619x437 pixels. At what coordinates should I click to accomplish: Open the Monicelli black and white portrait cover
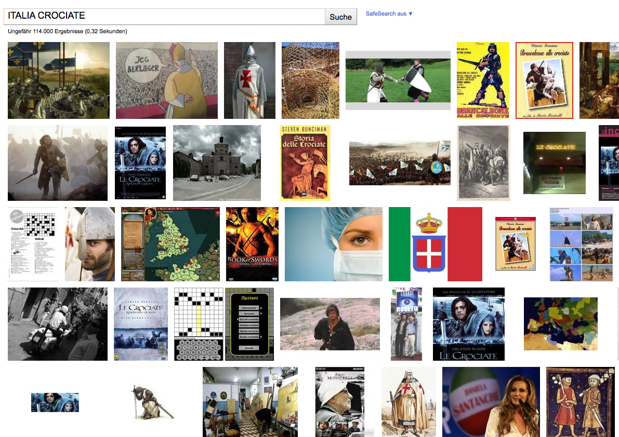point(339,402)
